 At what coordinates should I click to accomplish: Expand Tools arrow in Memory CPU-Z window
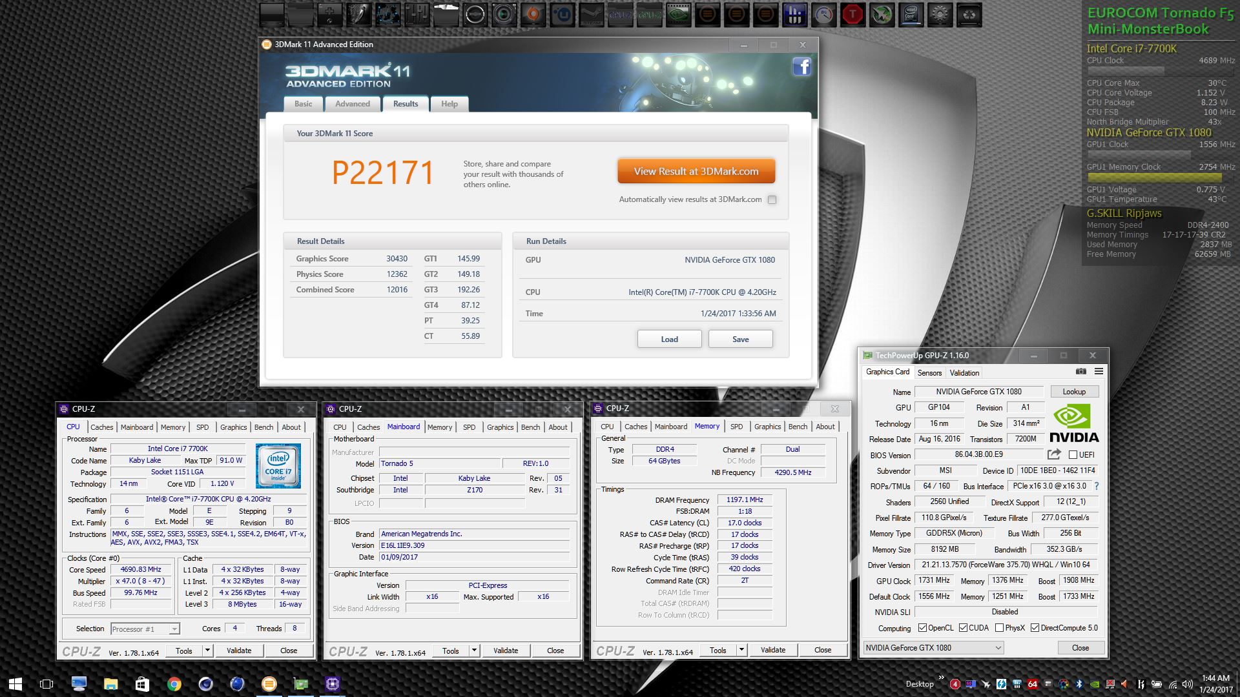tap(741, 650)
